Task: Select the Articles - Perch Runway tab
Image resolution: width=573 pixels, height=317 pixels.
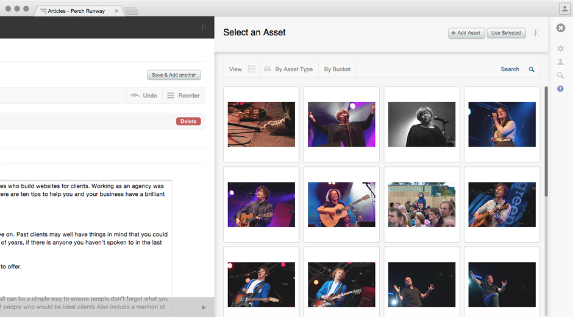Action: coord(76,11)
